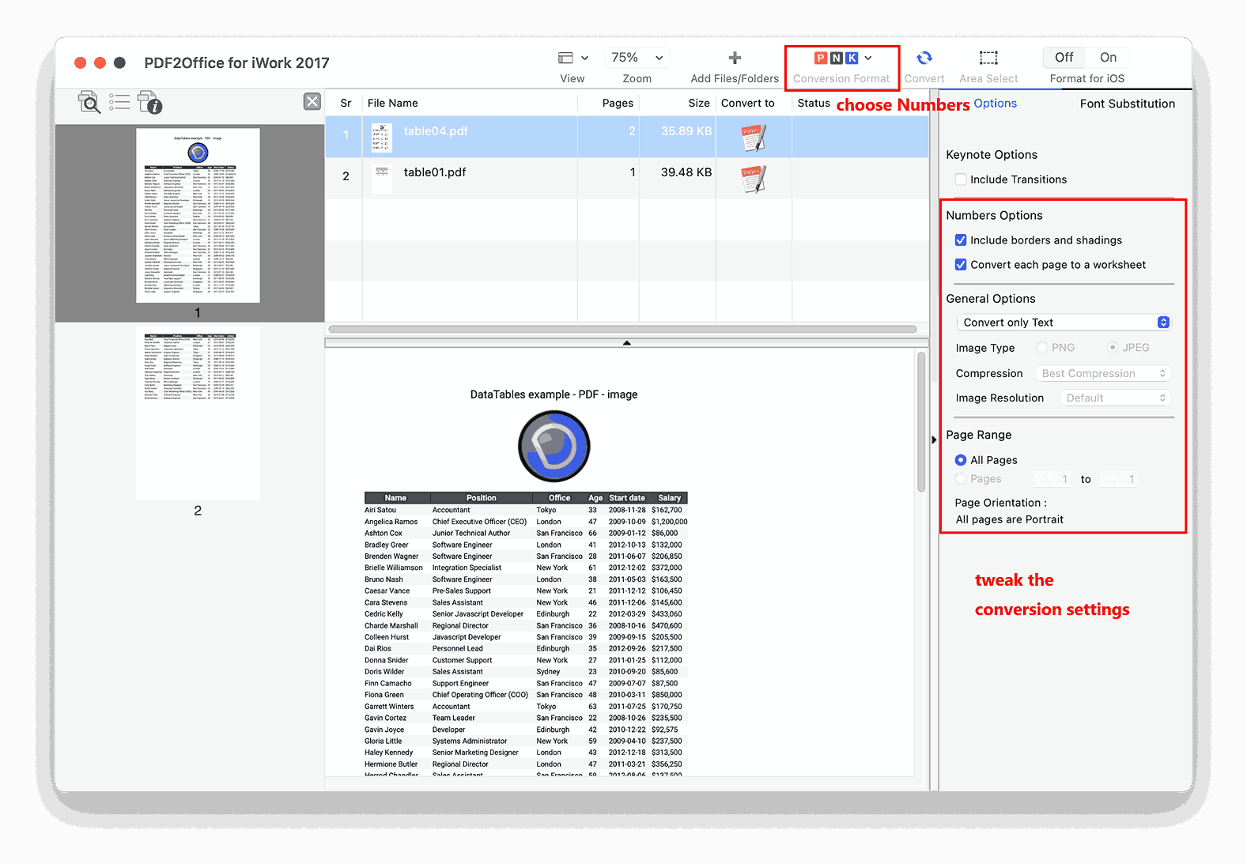The image size is (1247, 864).
Task: Click the magnifier search preview icon
Action: pos(89,102)
